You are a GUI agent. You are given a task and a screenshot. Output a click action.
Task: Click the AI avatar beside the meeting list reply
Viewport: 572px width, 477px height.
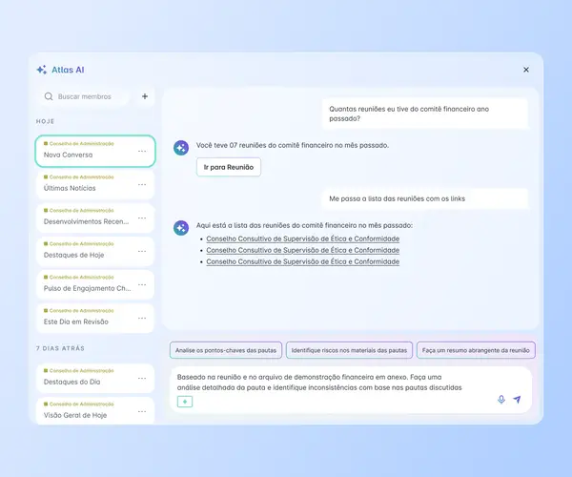(181, 228)
